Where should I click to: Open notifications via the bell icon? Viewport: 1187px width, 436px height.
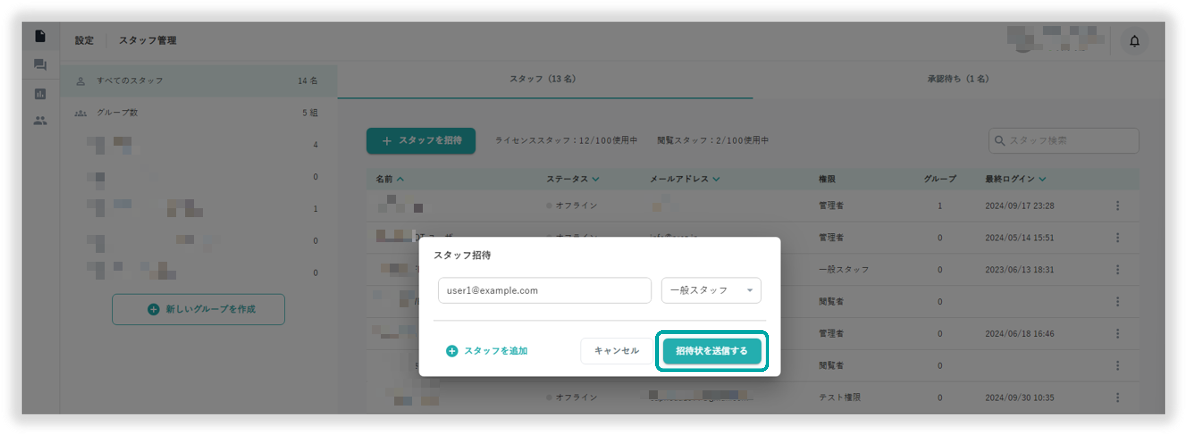pyautogui.click(x=1134, y=41)
